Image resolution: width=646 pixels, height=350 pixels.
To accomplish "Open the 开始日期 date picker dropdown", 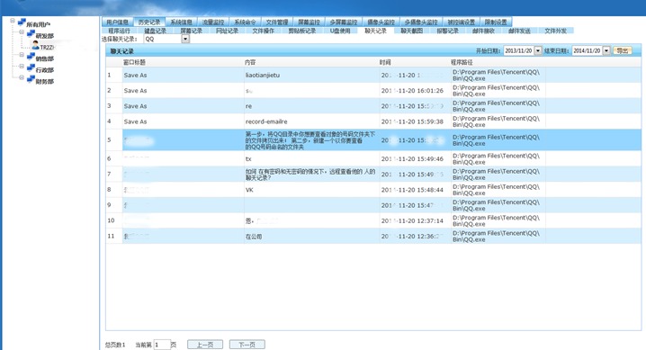I will (538, 50).
